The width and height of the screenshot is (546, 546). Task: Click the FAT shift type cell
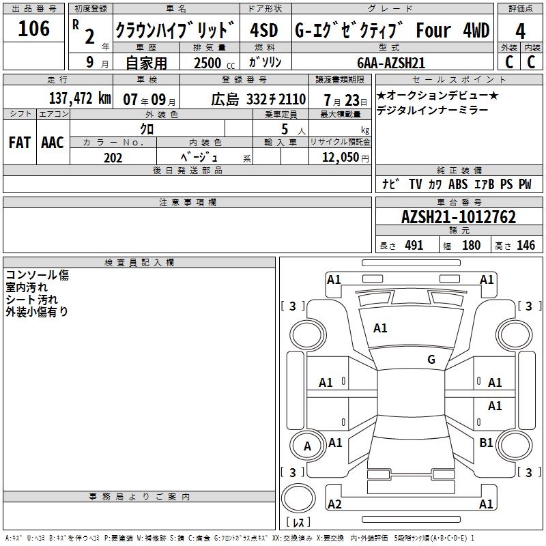tap(19, 142)
